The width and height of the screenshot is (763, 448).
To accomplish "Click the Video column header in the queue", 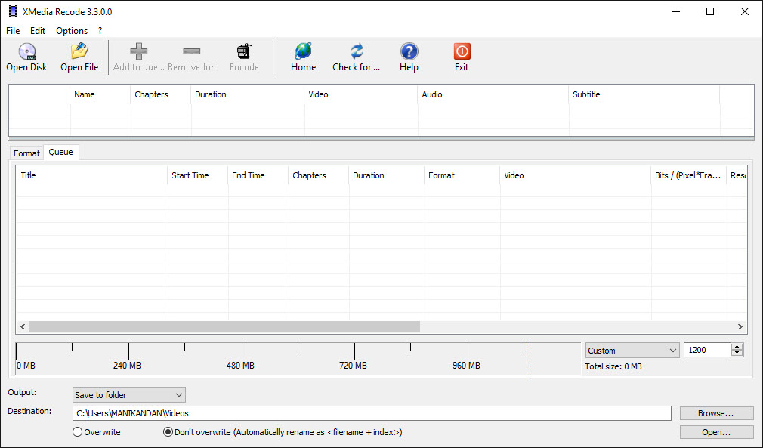I will point(575,175).
